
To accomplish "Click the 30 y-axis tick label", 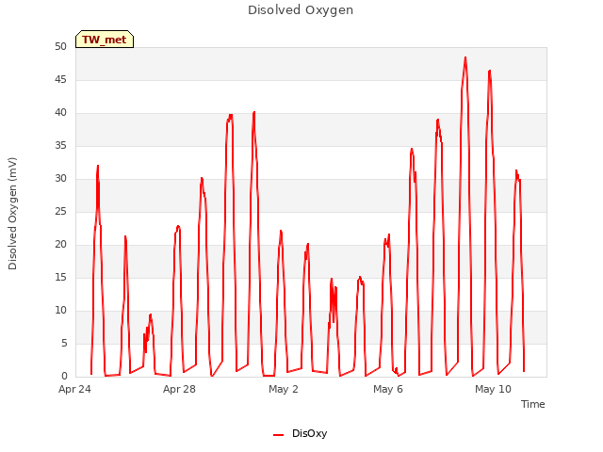I will [60, 178].
